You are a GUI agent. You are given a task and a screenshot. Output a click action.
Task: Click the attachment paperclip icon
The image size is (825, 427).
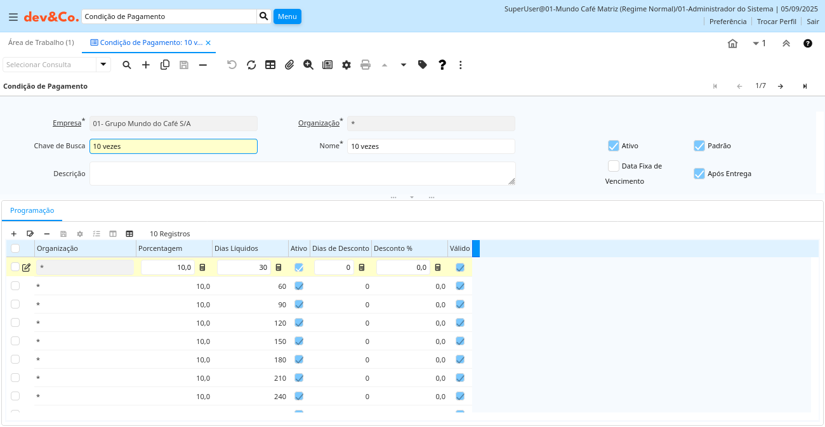click(x=289, y=65)
